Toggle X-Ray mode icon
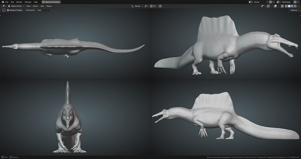 282,6
